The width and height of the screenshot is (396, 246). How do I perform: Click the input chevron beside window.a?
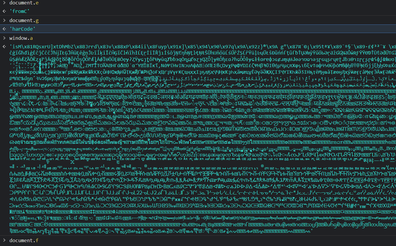(4, 38)
